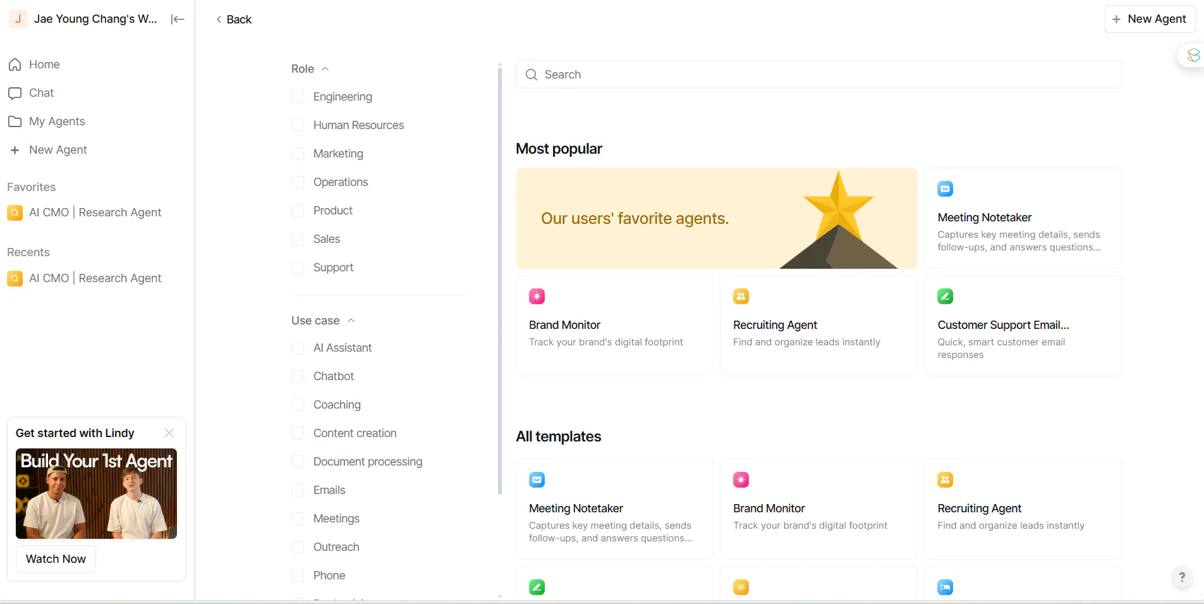Click the Meeting Notetaker icon in All templates

(x=537, y=479)
